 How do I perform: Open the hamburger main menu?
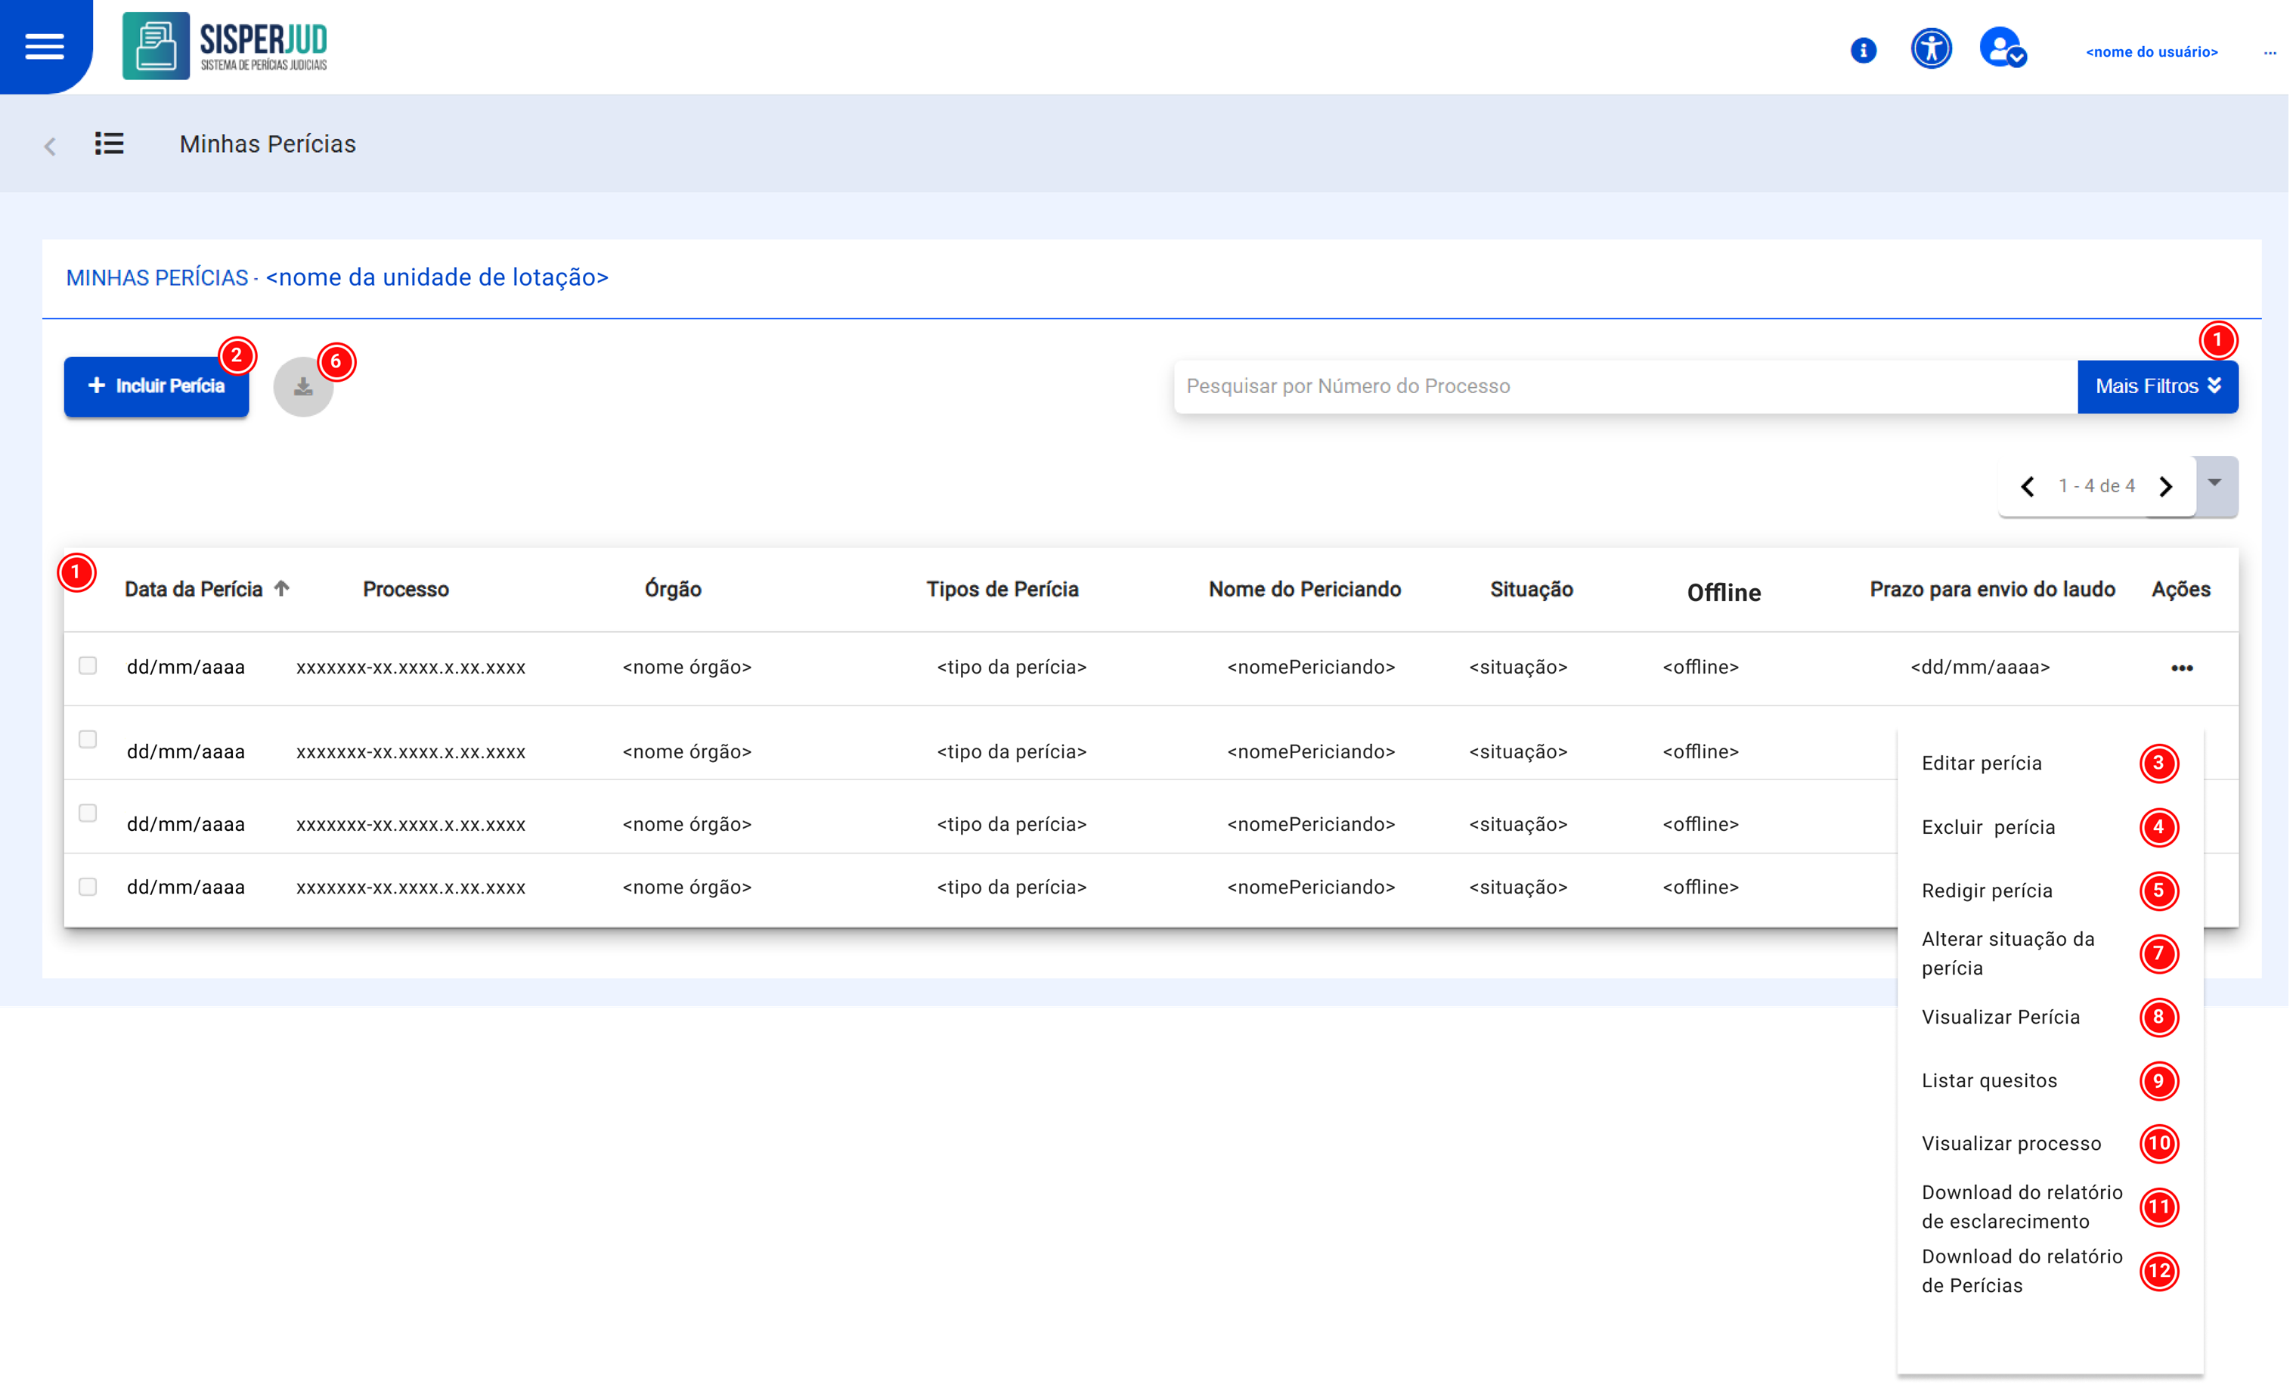tap(45, 45)
